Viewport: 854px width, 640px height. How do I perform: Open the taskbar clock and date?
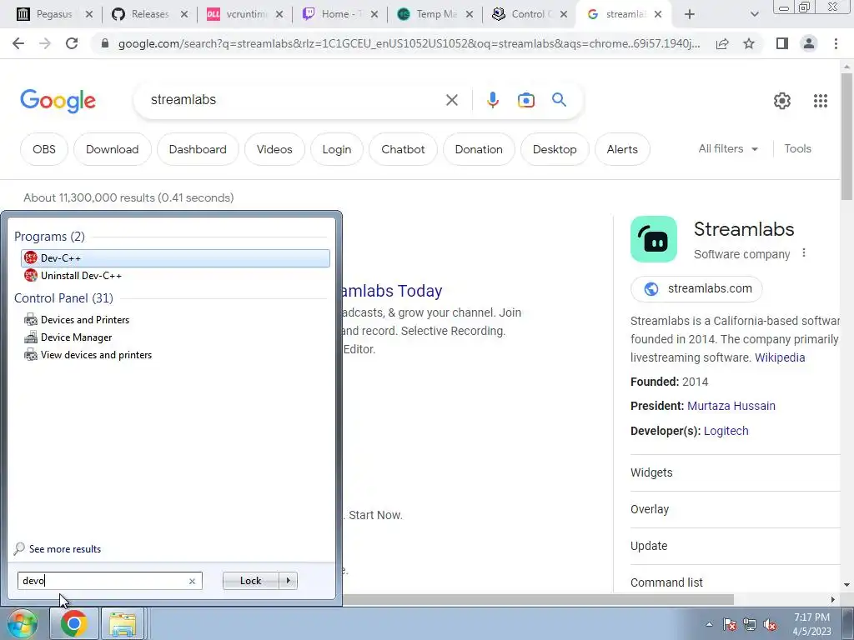pyautogui.click(x=811, y=624)
